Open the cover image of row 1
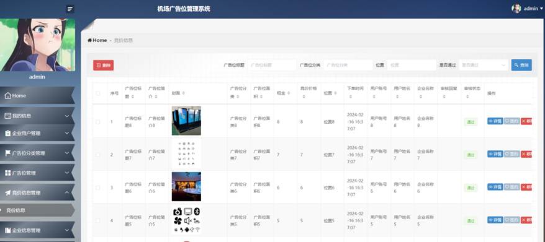545x242 pixels. click(186, 121)
